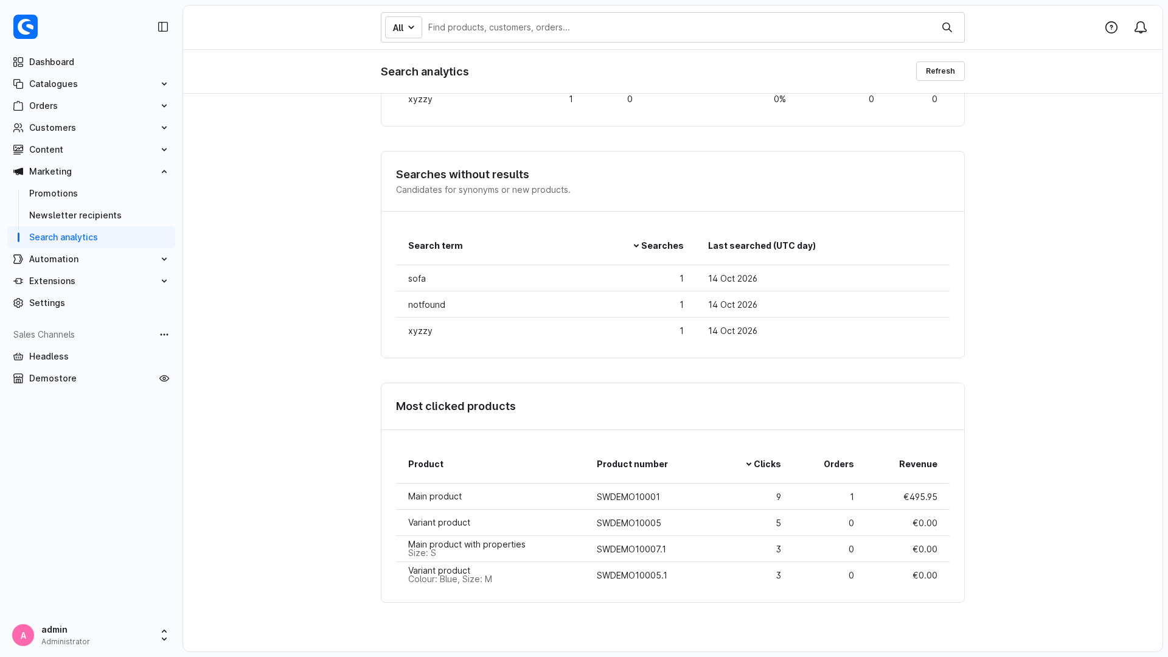Click the Demostore storefront icon
Screen dimensions: 1168x657
pos(18,378)
